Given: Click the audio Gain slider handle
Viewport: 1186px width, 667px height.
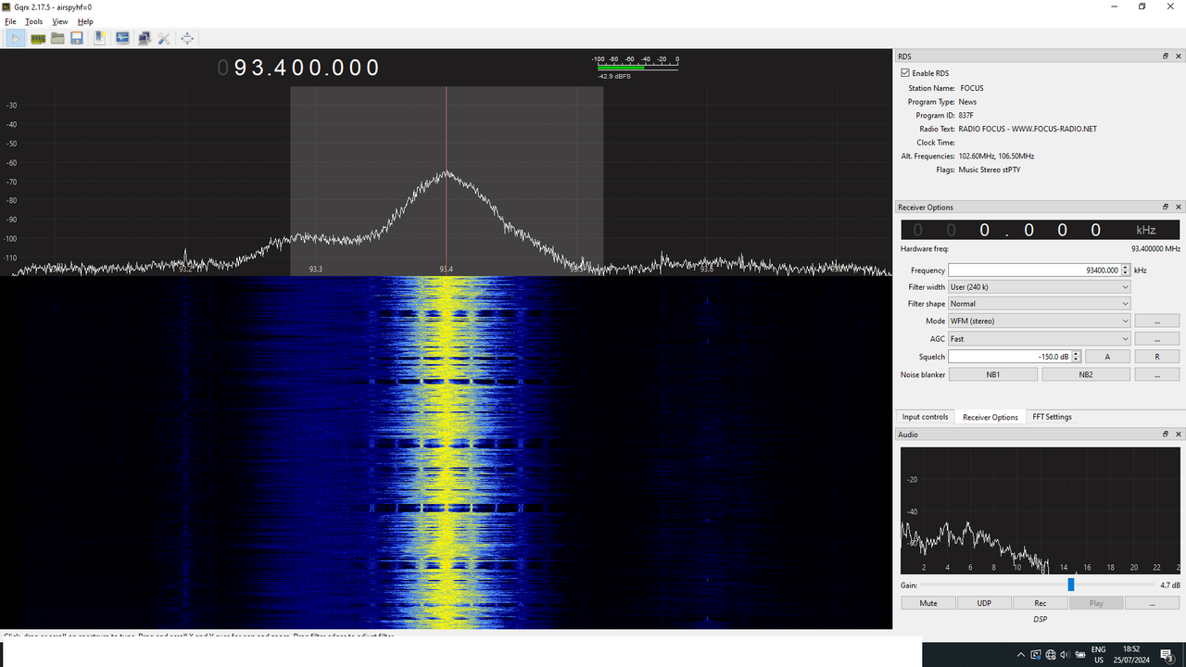Looking at the screenshot, I should (1071, 585).
